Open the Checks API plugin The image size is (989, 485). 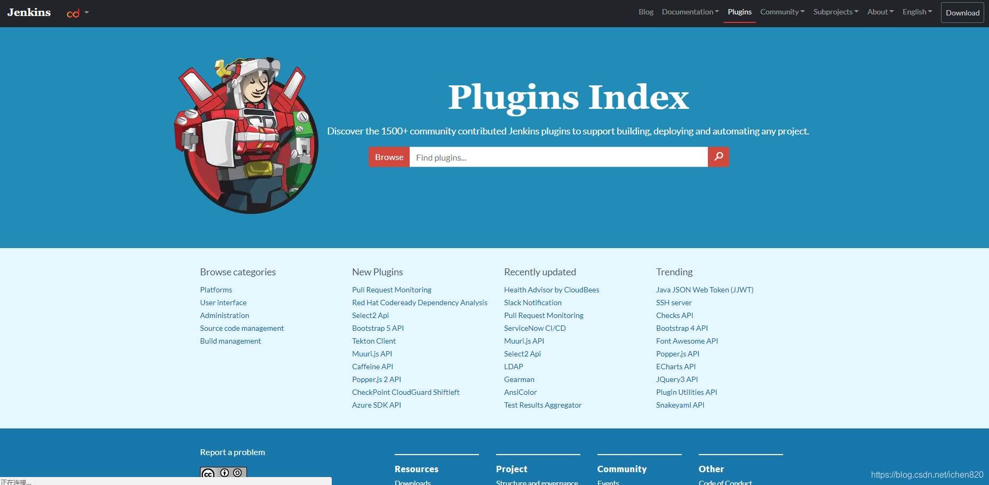(x=675, y=315)
